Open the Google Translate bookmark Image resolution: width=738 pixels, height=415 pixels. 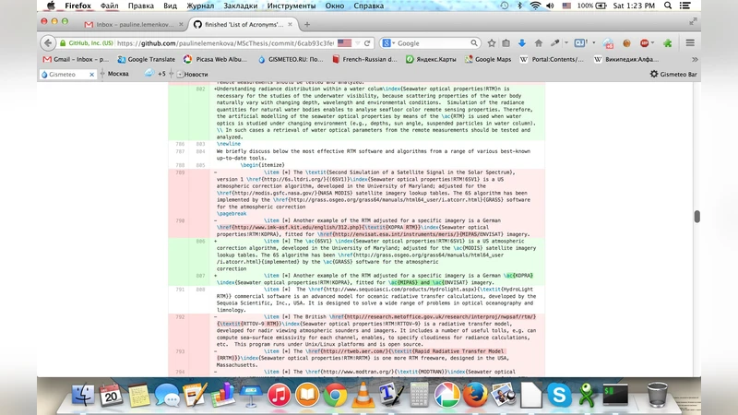click(147, 59)
